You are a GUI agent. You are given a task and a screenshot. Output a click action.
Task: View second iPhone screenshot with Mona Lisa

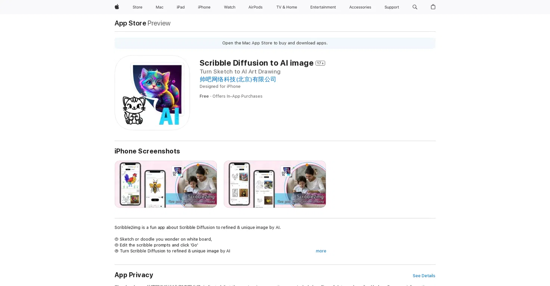pos(275,184)
